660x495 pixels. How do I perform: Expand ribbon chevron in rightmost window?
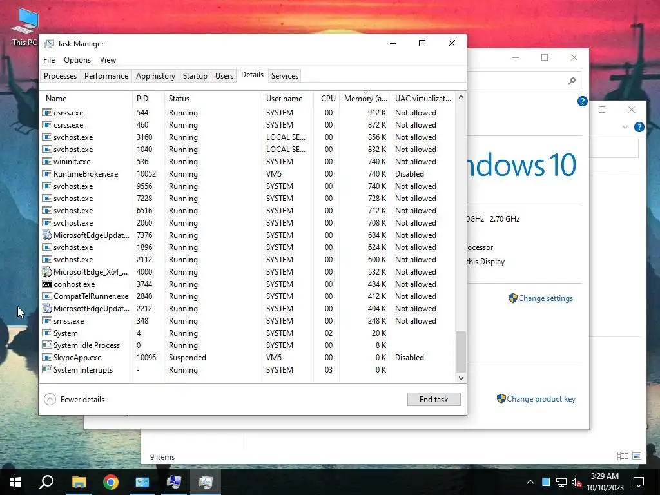pos(625,127)
